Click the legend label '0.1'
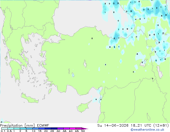 tap(3, 131)
